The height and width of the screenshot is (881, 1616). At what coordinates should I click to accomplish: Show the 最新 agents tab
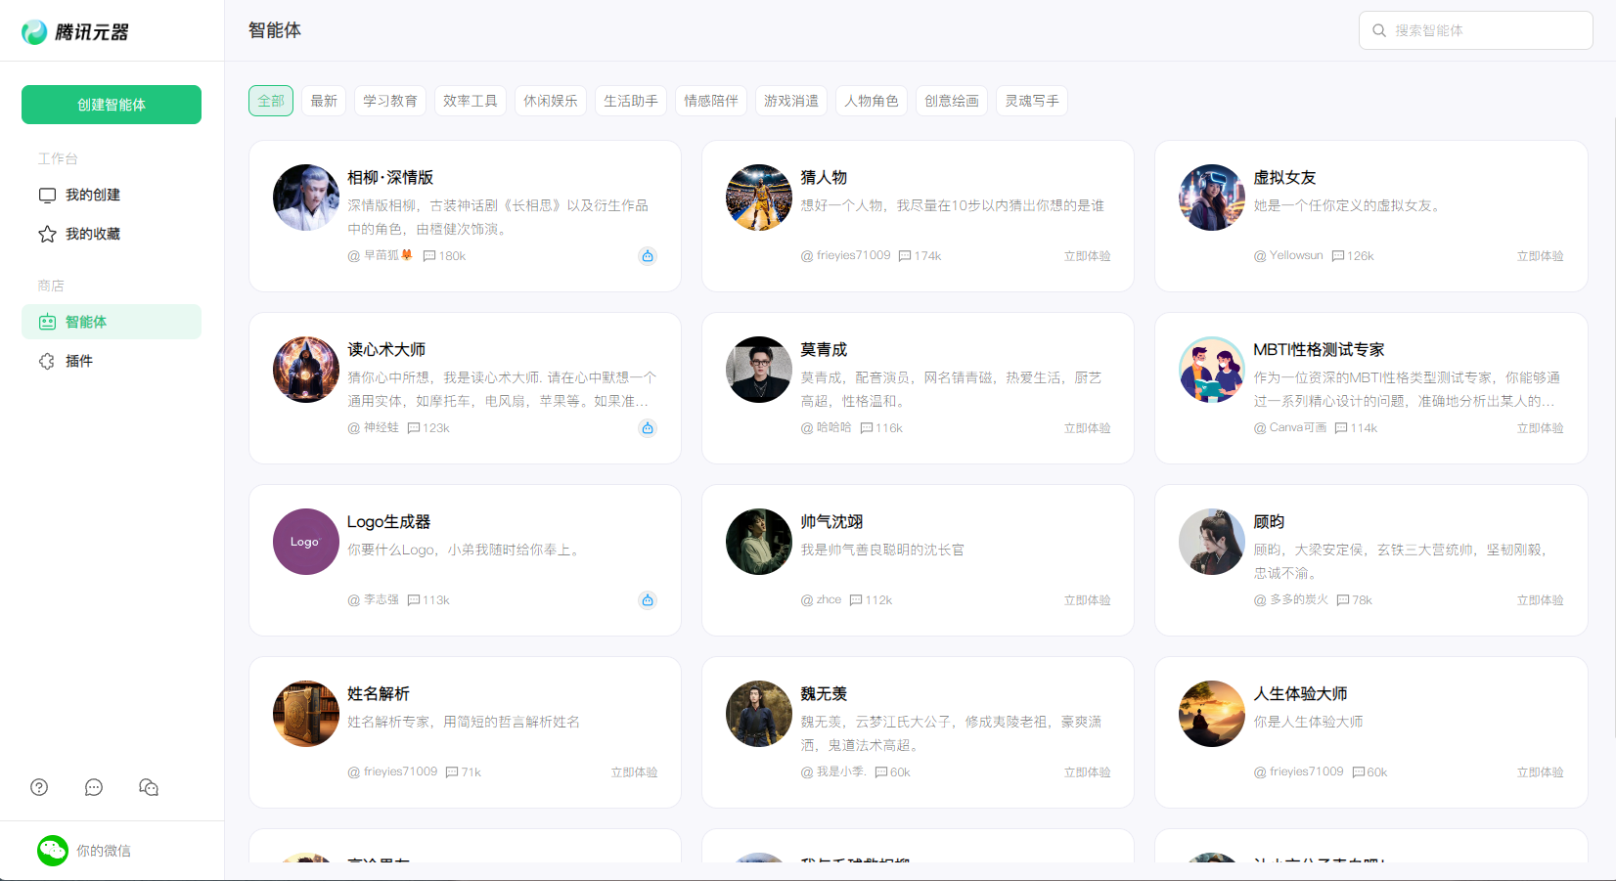tap(324, 101)
